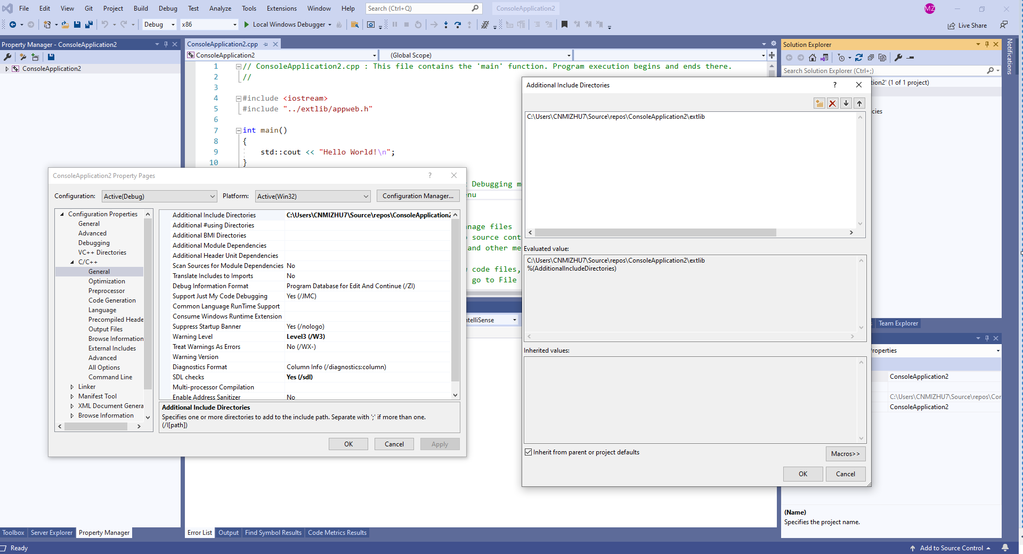Open the x86 solution platform dropdown
Image resolution: width=1023 pixels, height=554 pixels.
point(209,25)
